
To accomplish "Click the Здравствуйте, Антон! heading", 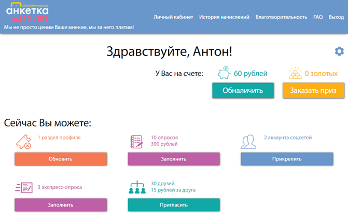I will click(169, 51).
